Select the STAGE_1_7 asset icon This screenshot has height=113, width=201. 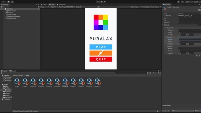(x=73, y=82)
